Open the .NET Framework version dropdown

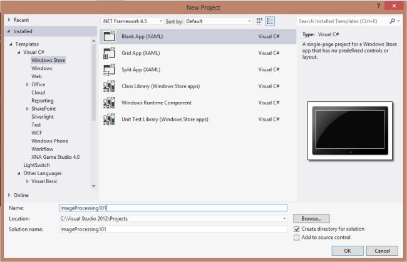pyautogui.click(x=132, y=21)
